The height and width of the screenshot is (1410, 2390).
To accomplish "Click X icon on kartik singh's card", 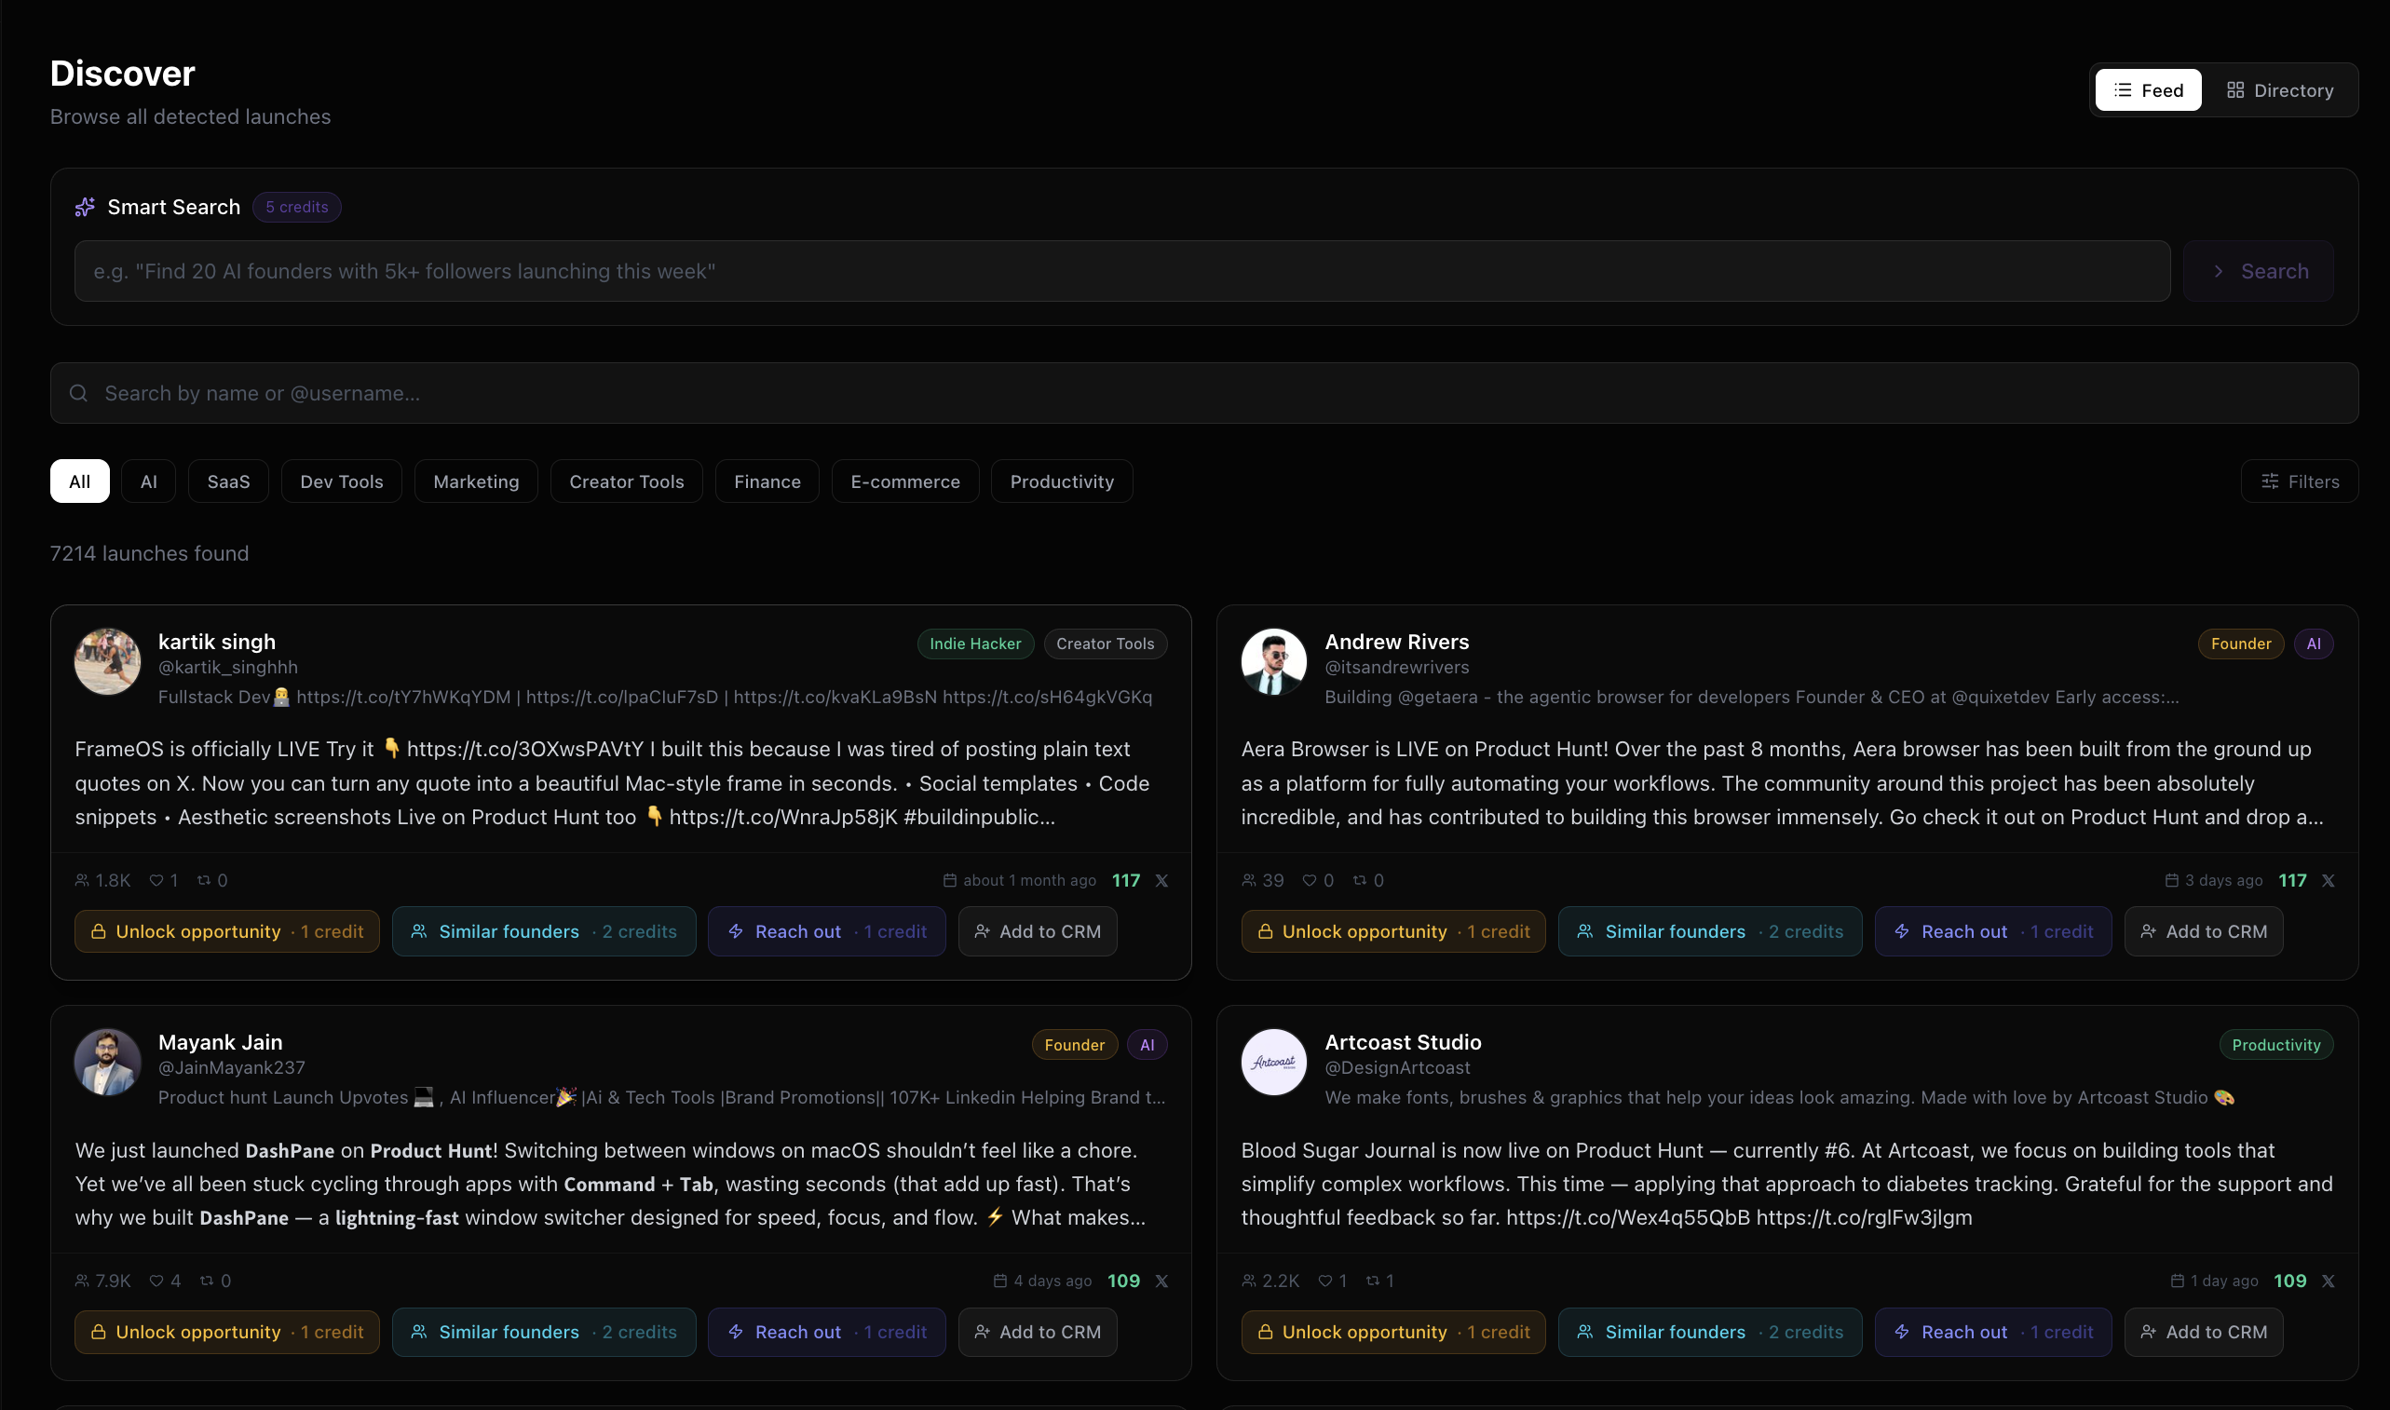I will coord(1161,881).
